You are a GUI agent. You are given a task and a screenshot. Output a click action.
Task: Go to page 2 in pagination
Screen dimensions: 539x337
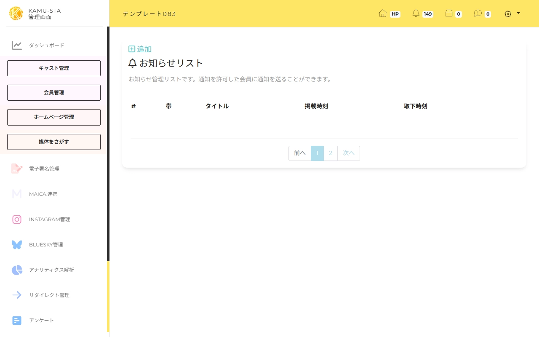331,153
